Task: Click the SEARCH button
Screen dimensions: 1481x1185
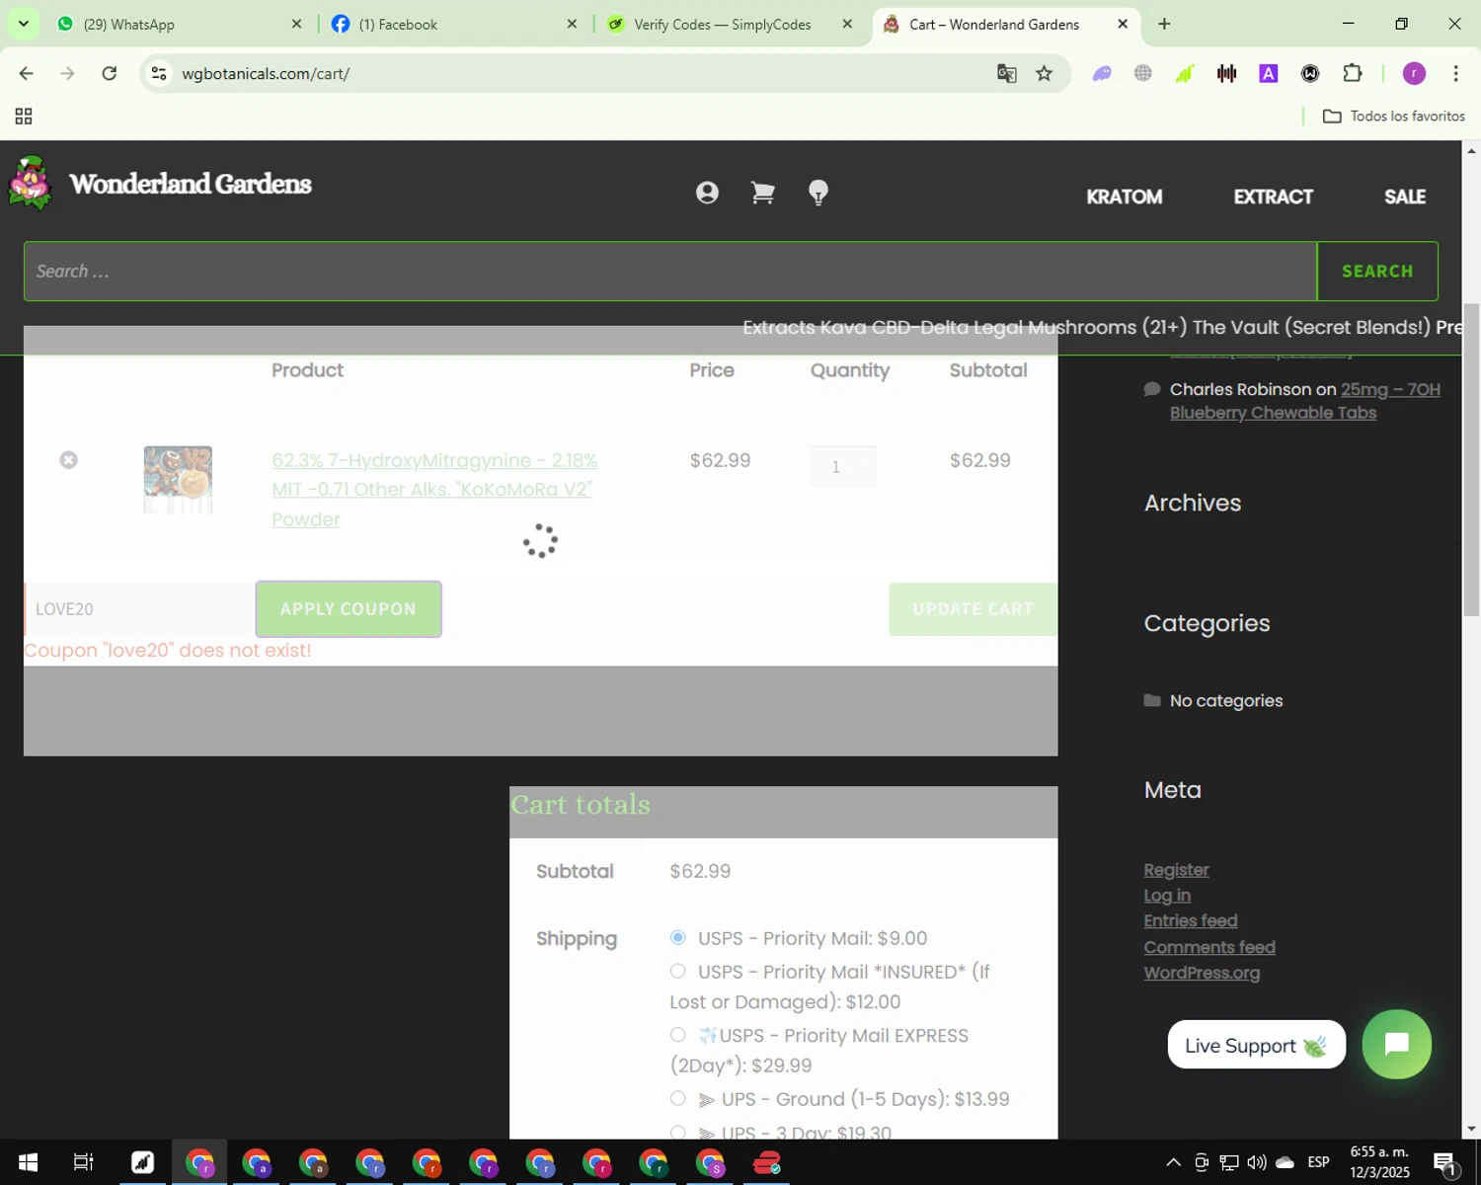Action: 1377,271
